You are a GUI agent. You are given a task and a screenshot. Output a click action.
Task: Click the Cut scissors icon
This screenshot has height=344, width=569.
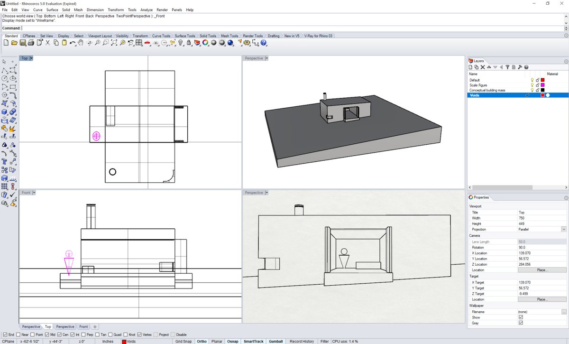pyautogui.click(x=47, y=43)
